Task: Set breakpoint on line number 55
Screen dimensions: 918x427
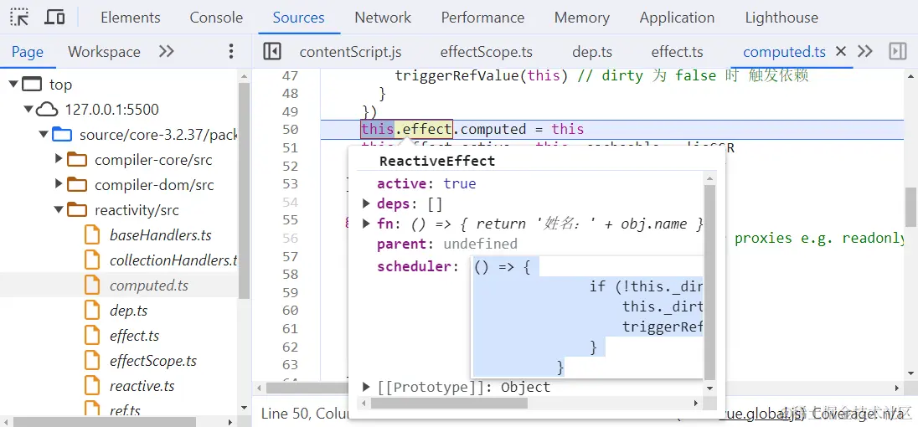Action: (x=290, y=220)
